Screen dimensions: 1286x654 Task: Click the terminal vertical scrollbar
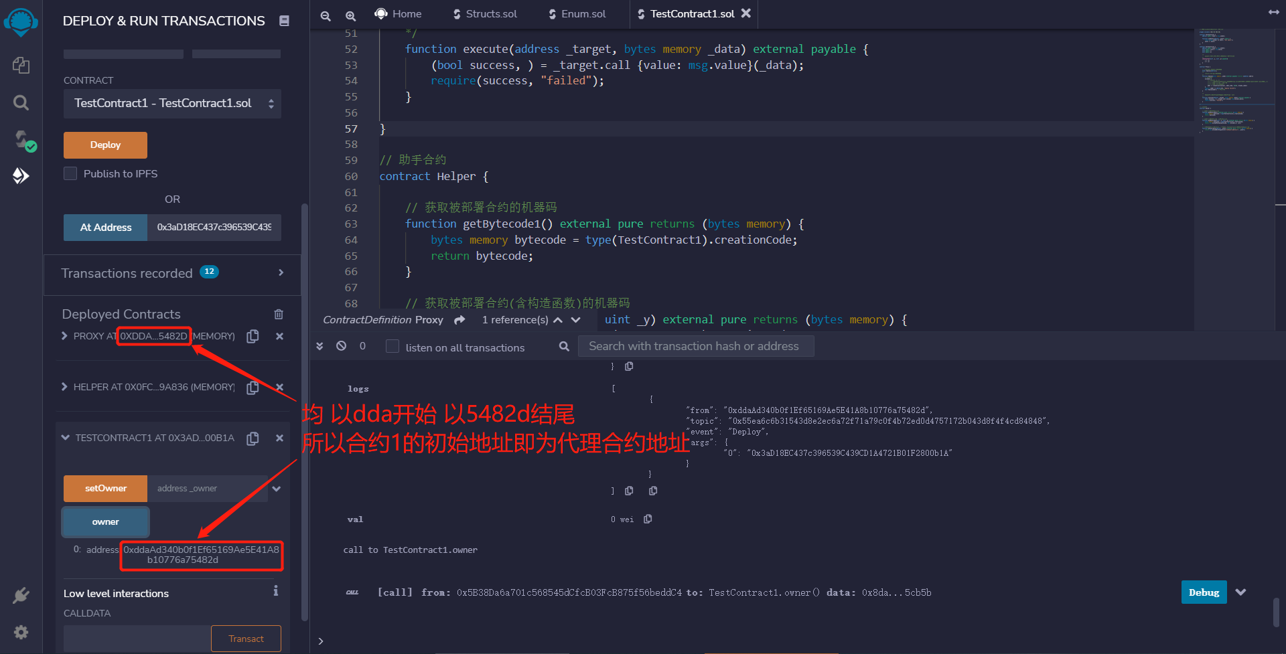click(1276, 612)
